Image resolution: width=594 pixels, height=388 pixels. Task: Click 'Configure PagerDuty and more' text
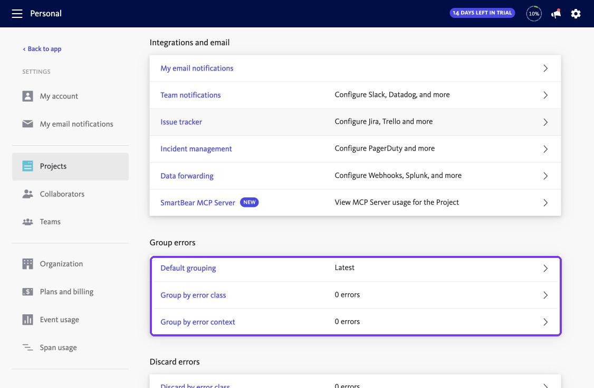[385, 148]
